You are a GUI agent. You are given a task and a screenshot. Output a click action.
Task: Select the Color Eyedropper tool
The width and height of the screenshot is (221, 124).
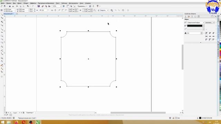[2, 65]
